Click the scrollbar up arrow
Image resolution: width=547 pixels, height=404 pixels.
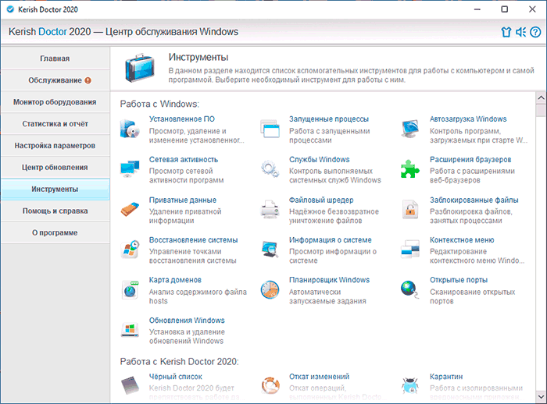(541, 97)
